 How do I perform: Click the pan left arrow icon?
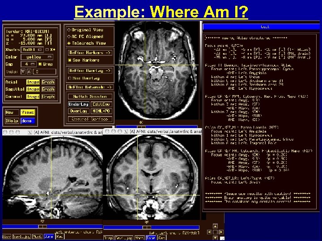click(209, 232)
